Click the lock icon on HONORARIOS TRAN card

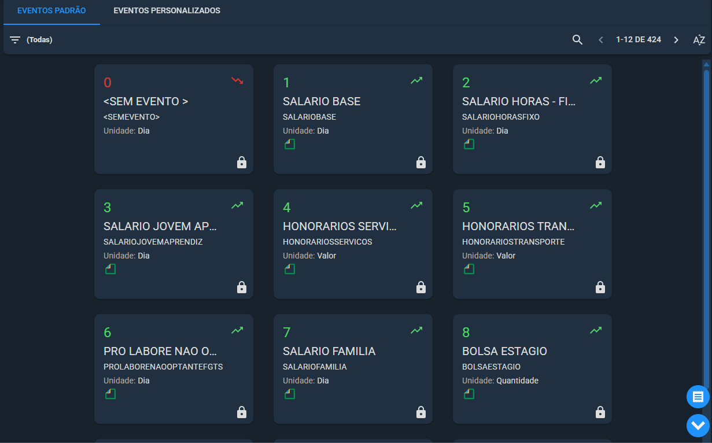point(600,287)
